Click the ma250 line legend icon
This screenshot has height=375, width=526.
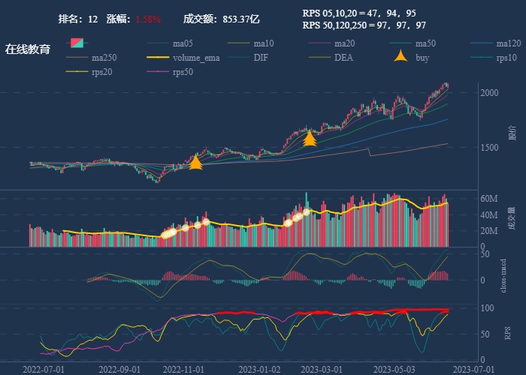[77, 58]
